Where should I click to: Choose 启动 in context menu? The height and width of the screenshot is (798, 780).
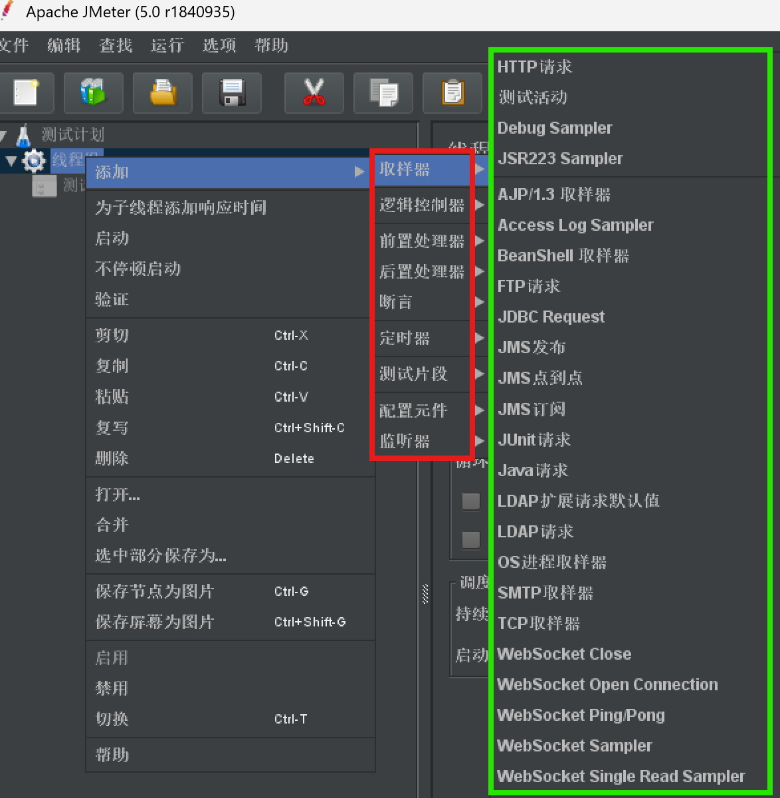click(230, 238)
